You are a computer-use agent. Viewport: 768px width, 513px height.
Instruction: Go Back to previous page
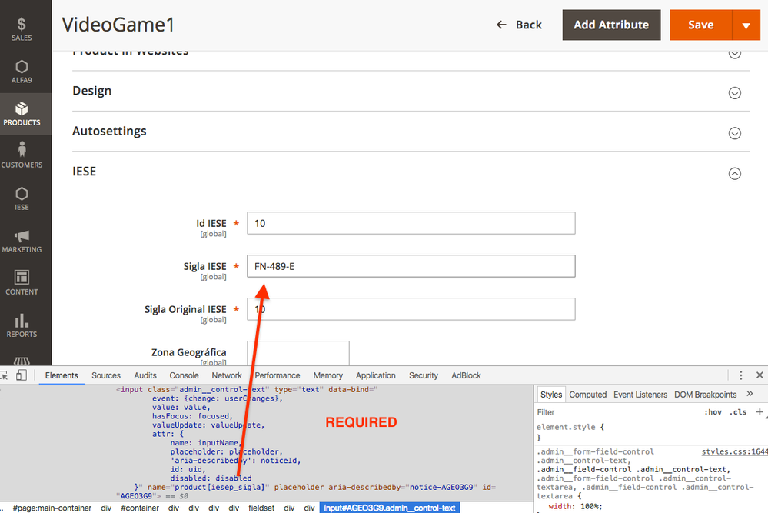point(519,25)
